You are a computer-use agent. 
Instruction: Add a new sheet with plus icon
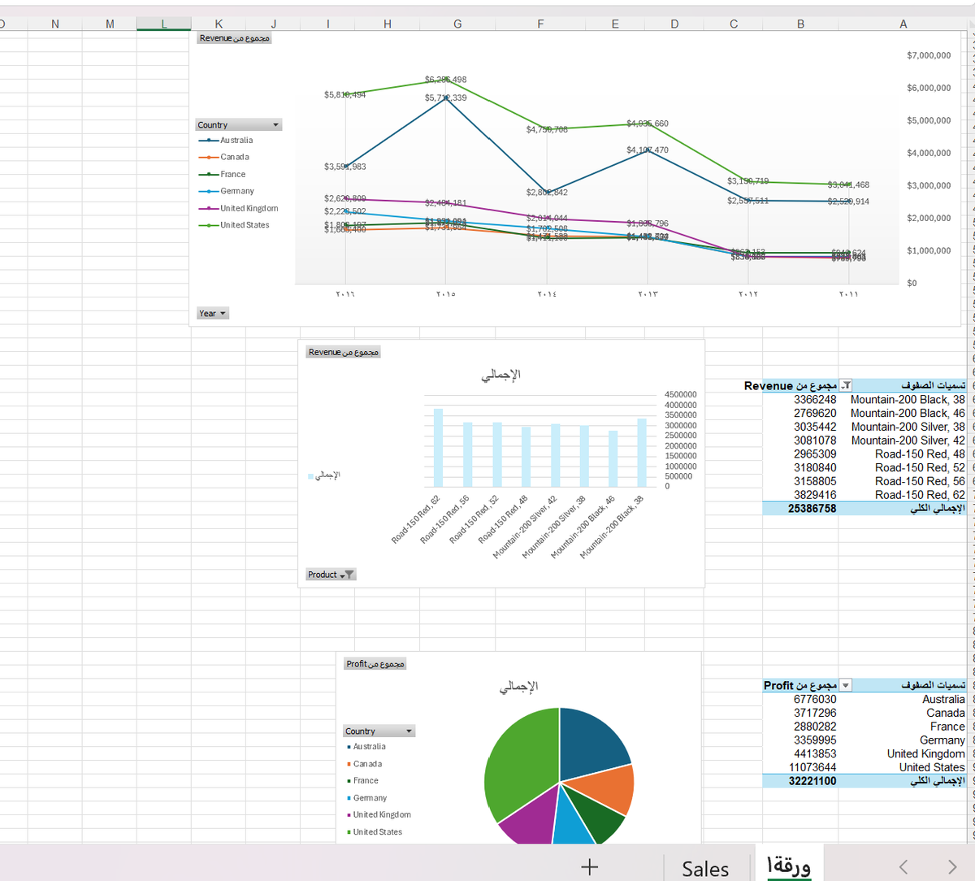(x=590, y=867)
